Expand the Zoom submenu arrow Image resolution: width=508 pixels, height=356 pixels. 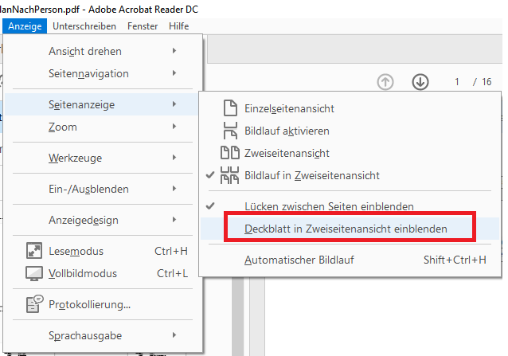[x=174, y=127]
